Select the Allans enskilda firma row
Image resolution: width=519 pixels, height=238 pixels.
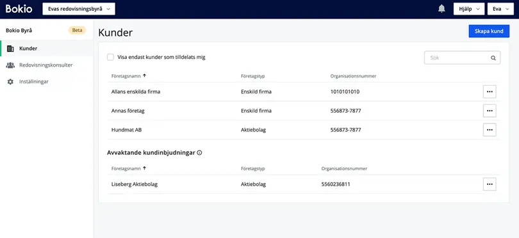304,91
